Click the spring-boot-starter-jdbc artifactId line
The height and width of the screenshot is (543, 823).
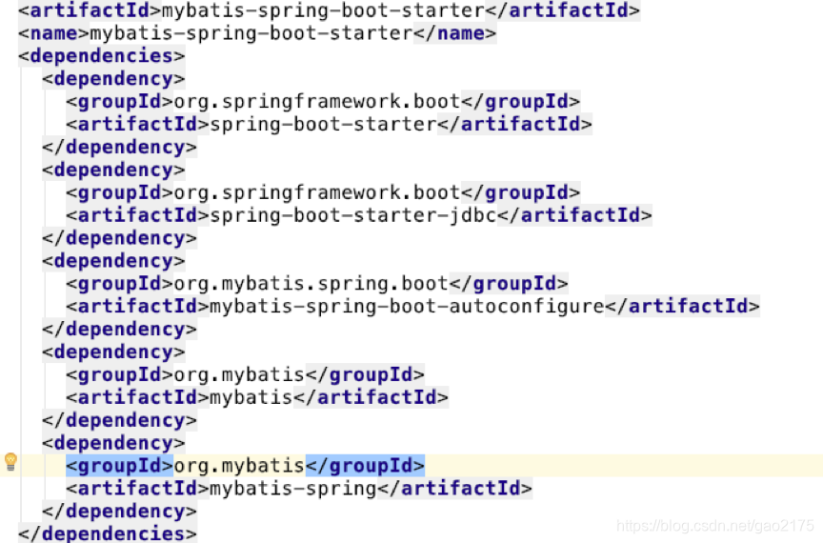tap(358, 215)
